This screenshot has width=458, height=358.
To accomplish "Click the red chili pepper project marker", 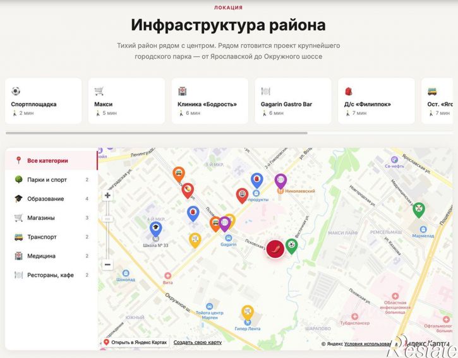I will pos(275,249).
